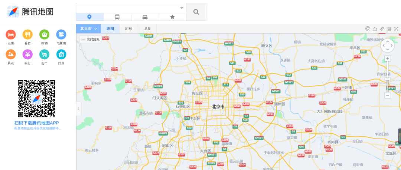Click the 潭柘寺镇 label on the map
The image size is (401, 170).
[x=146, y=113]
